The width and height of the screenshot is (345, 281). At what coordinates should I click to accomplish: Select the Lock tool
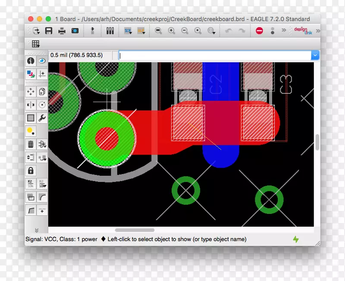[x=31, y=170]
